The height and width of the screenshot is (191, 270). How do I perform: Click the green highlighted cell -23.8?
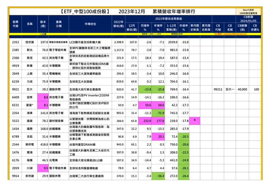[145, 89]
